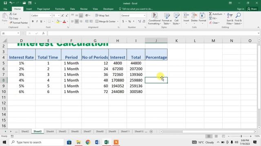Click the Share button
Viewport: 261px width, 146px height.
[x=252, y=9]
